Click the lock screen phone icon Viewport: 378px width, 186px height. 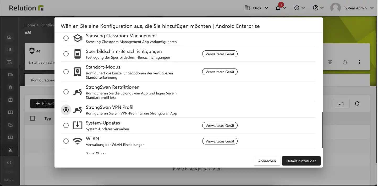pos(78,54)
